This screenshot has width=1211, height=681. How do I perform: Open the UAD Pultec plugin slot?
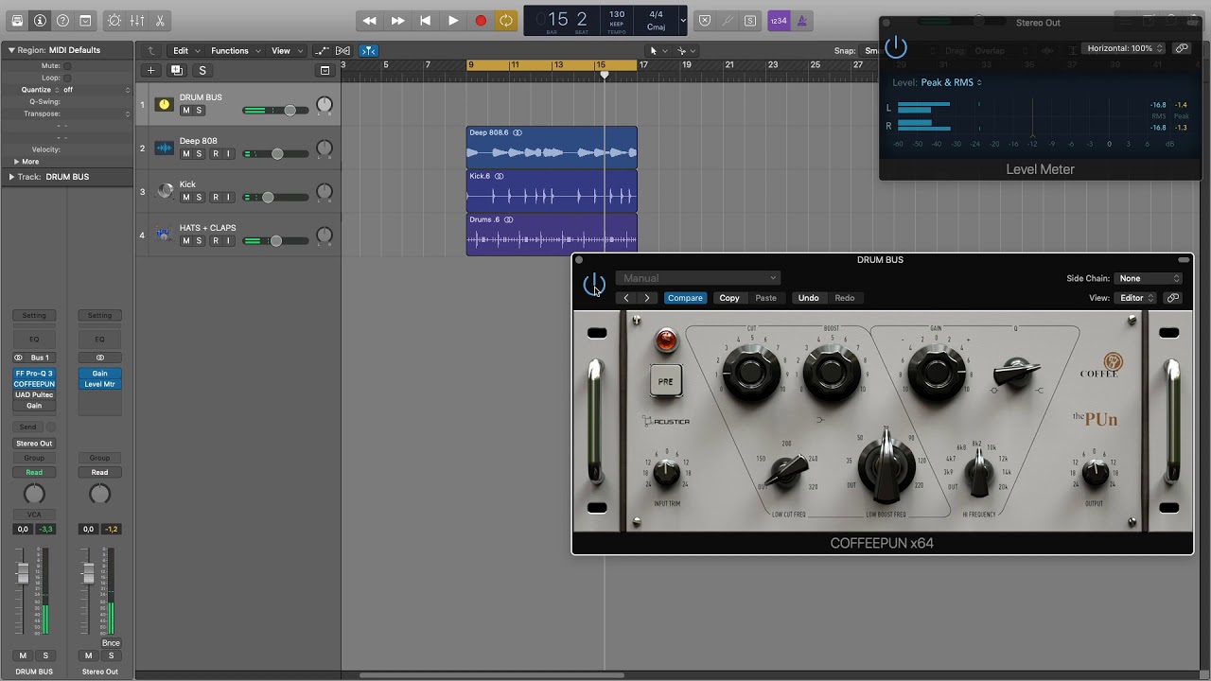(34, 394)
